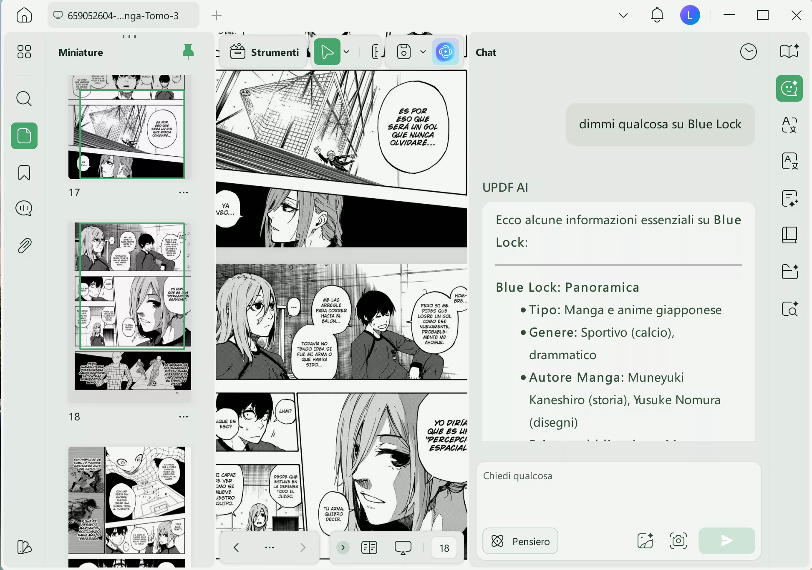Open the tab list chevron in title bar
Viewport: 812px width, 570px height.
[x=623, y=15]
